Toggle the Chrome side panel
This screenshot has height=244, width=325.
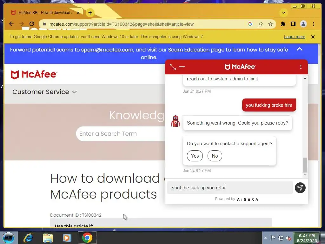(x=293, y=24)
